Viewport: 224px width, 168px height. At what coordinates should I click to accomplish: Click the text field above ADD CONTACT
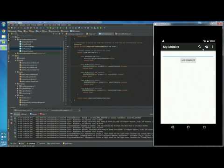188,55
